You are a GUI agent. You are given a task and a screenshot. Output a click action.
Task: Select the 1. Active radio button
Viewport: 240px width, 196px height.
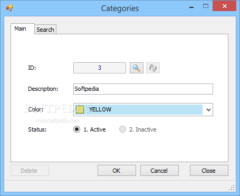[x=76, y=129]
